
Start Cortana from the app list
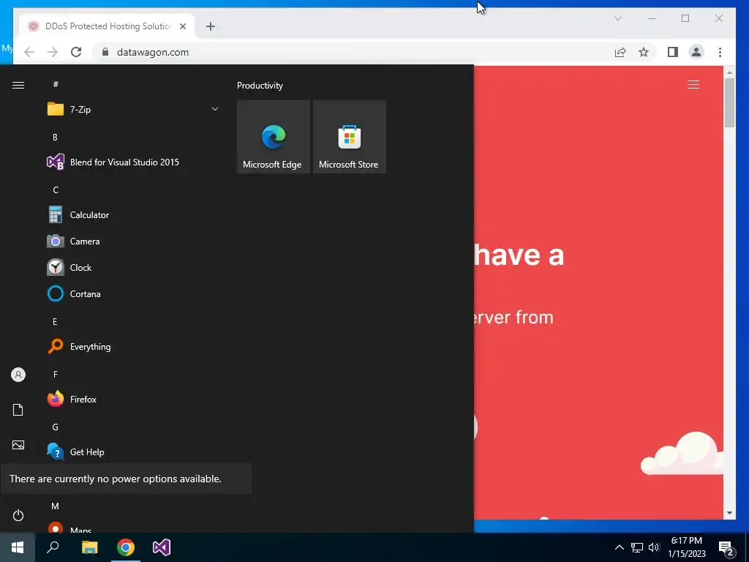pos(133,294)
